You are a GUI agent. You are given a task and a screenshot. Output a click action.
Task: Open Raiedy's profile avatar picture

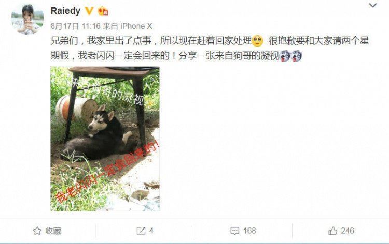point(27,19)
